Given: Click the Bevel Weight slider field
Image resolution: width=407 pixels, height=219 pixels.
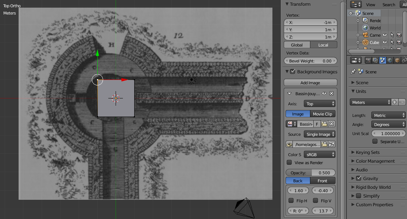Looking at the screenshot, I should pyautogui.click(x=310, y=61).
